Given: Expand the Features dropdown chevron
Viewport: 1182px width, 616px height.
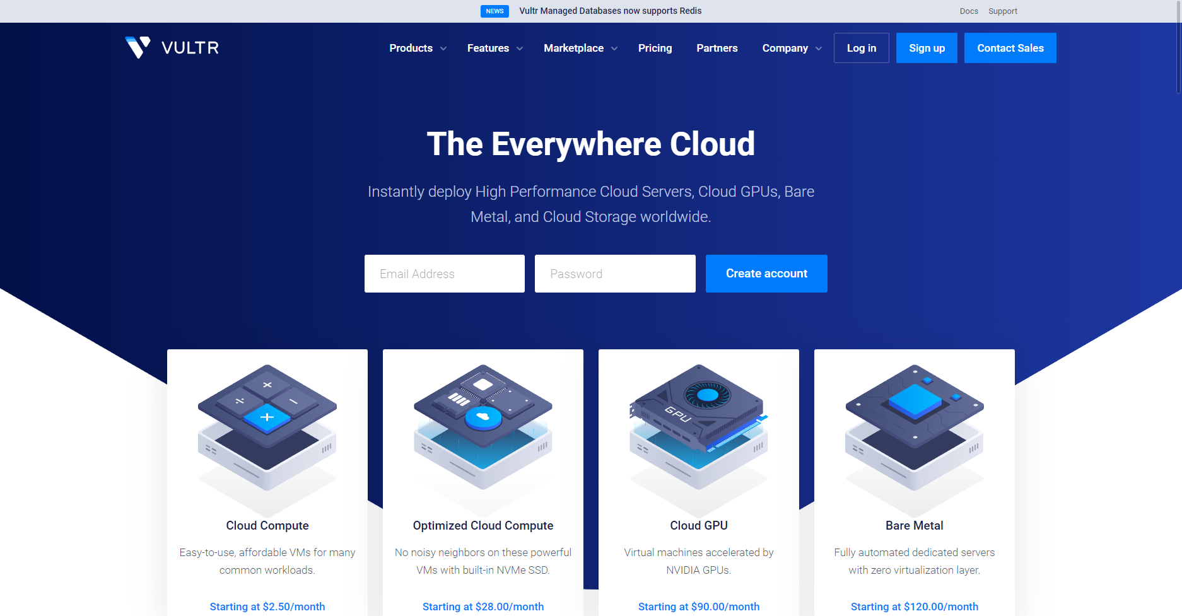Looking at the screenshot, I should 520,49.
